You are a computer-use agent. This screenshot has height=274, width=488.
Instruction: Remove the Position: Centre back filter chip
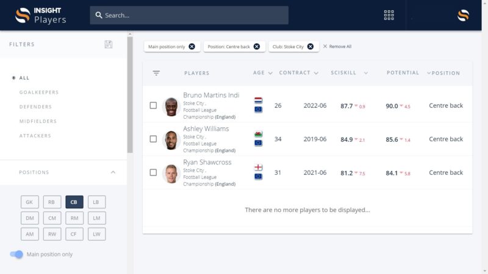click(x=257, y=47)
